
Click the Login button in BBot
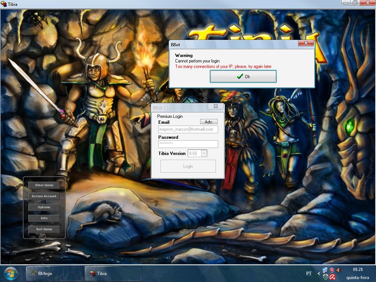188,166
